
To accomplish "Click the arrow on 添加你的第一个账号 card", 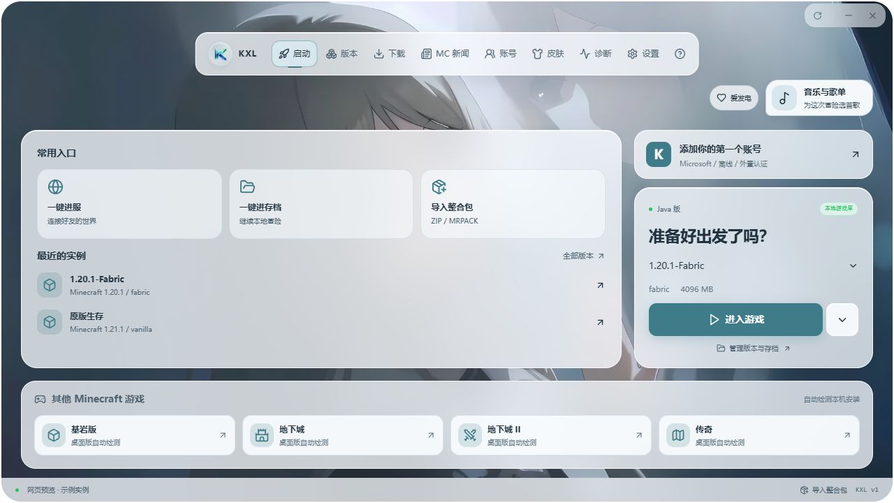I will point(855,154).
